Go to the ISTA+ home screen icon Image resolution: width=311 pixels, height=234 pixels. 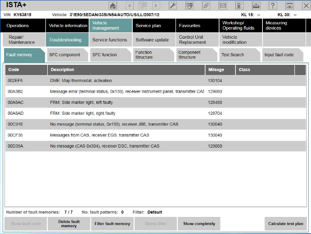point(113,5)
